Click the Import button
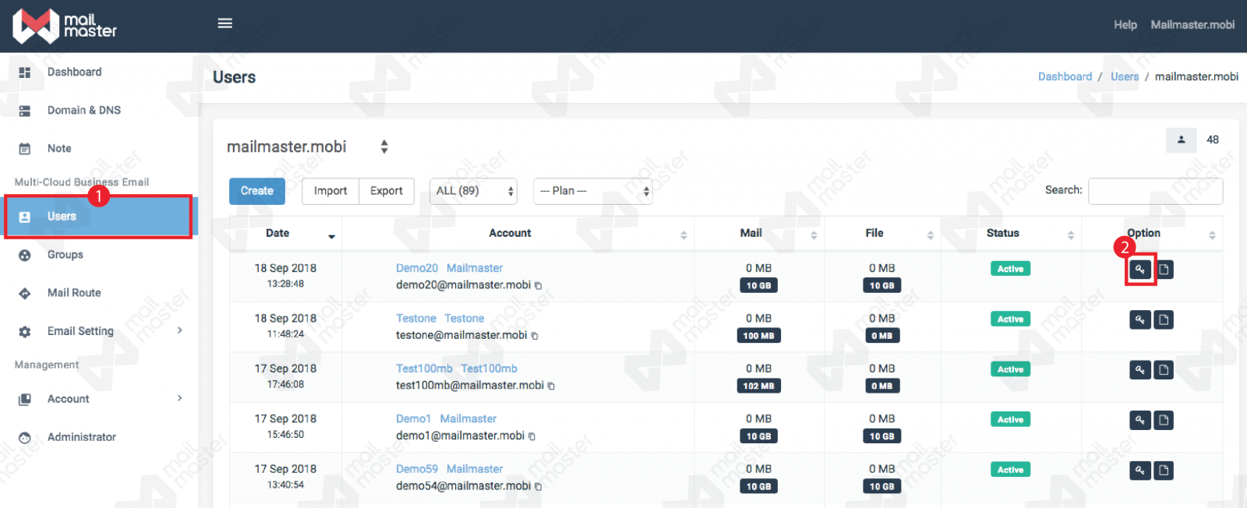The image size is (1247, 508). tap(330, 191)
